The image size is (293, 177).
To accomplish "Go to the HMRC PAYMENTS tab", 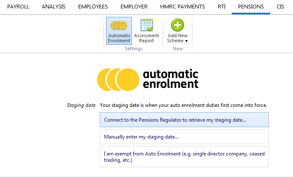I will coord(183,7).
